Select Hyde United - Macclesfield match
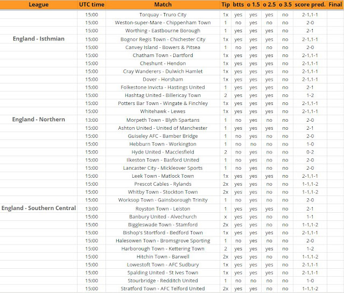The image size is (344, 293). pos(163,152)
